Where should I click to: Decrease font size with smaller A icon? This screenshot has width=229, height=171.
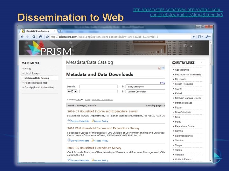pyautogui.click(x=191, y=46)
